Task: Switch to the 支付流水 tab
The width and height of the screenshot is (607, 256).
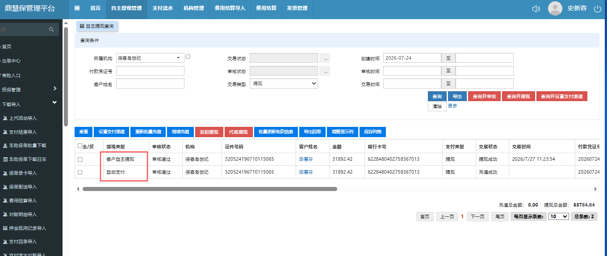Action: click(x=163, y=8)
